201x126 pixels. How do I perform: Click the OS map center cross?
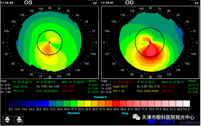pyautogui.click(x=50, y=42)
